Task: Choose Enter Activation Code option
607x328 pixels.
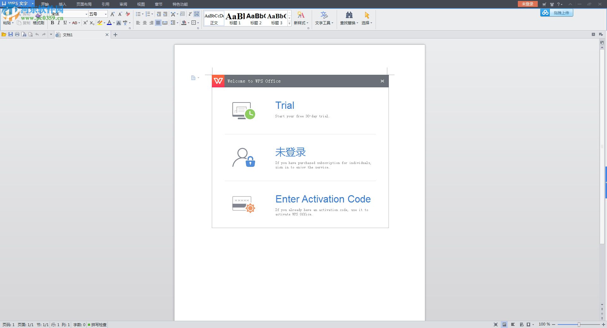Action: click(x=323, y=199)
